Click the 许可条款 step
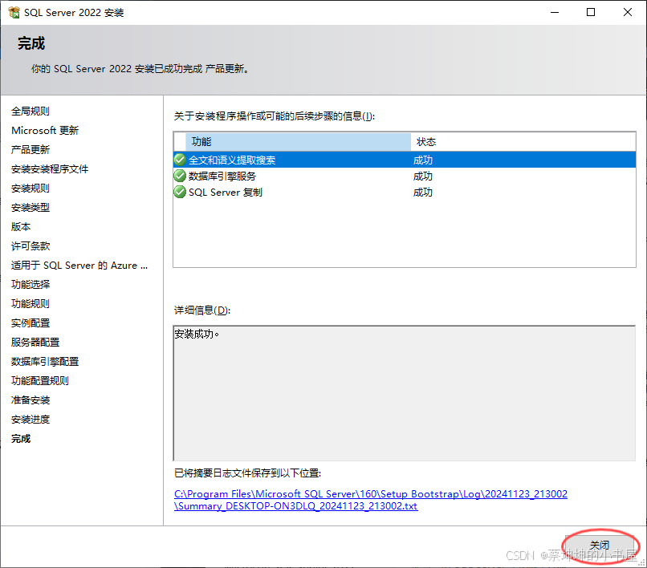 (x=31, y=245)
